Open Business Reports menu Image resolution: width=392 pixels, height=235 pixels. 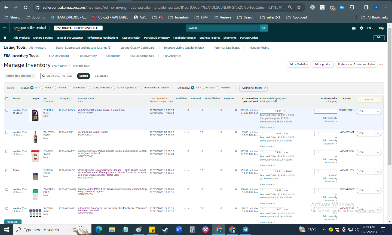click(x=210, y=38)
